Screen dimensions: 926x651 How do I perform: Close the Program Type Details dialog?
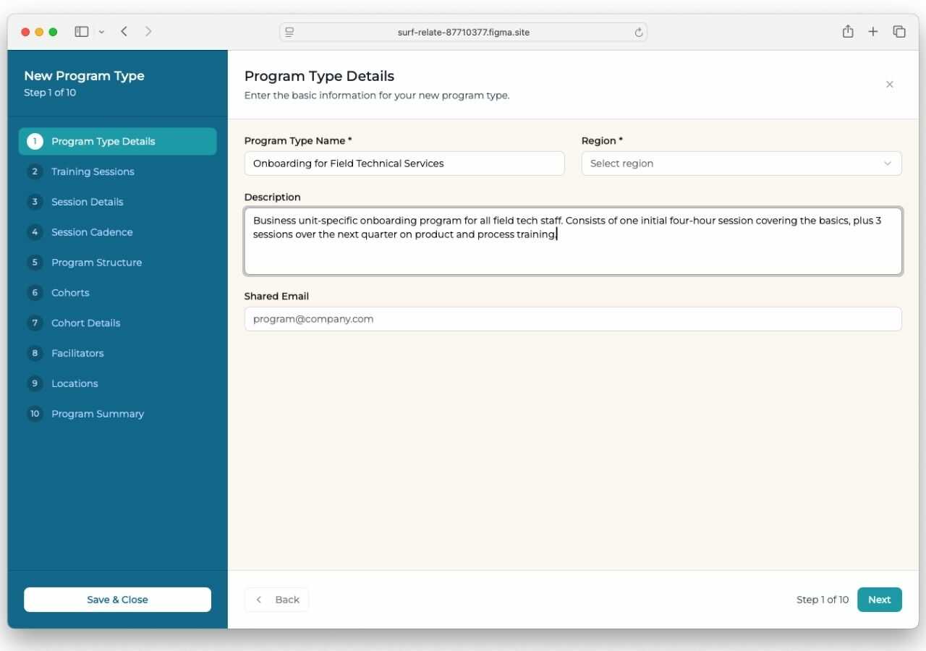890,85
